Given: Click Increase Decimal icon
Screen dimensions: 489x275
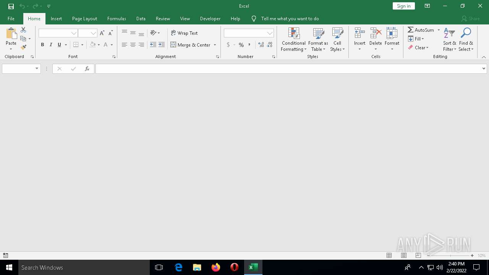Looking at the screenshot, I should pos(261,45).
